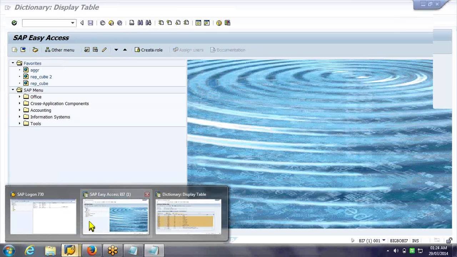Click the Cancel icon in the toolbar

tap(120, 23)
